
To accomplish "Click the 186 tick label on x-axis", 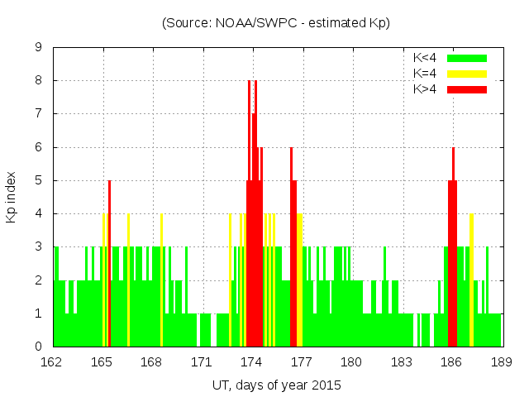I will point(451,362).
